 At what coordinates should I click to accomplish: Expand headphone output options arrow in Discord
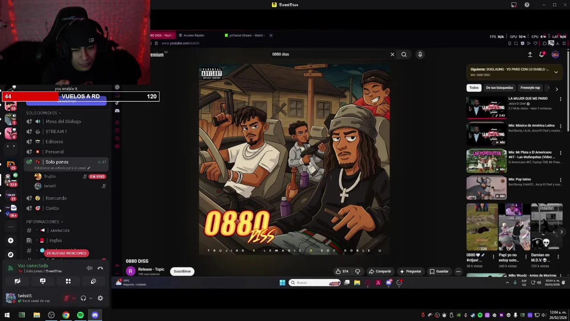[x=90, y=298]
